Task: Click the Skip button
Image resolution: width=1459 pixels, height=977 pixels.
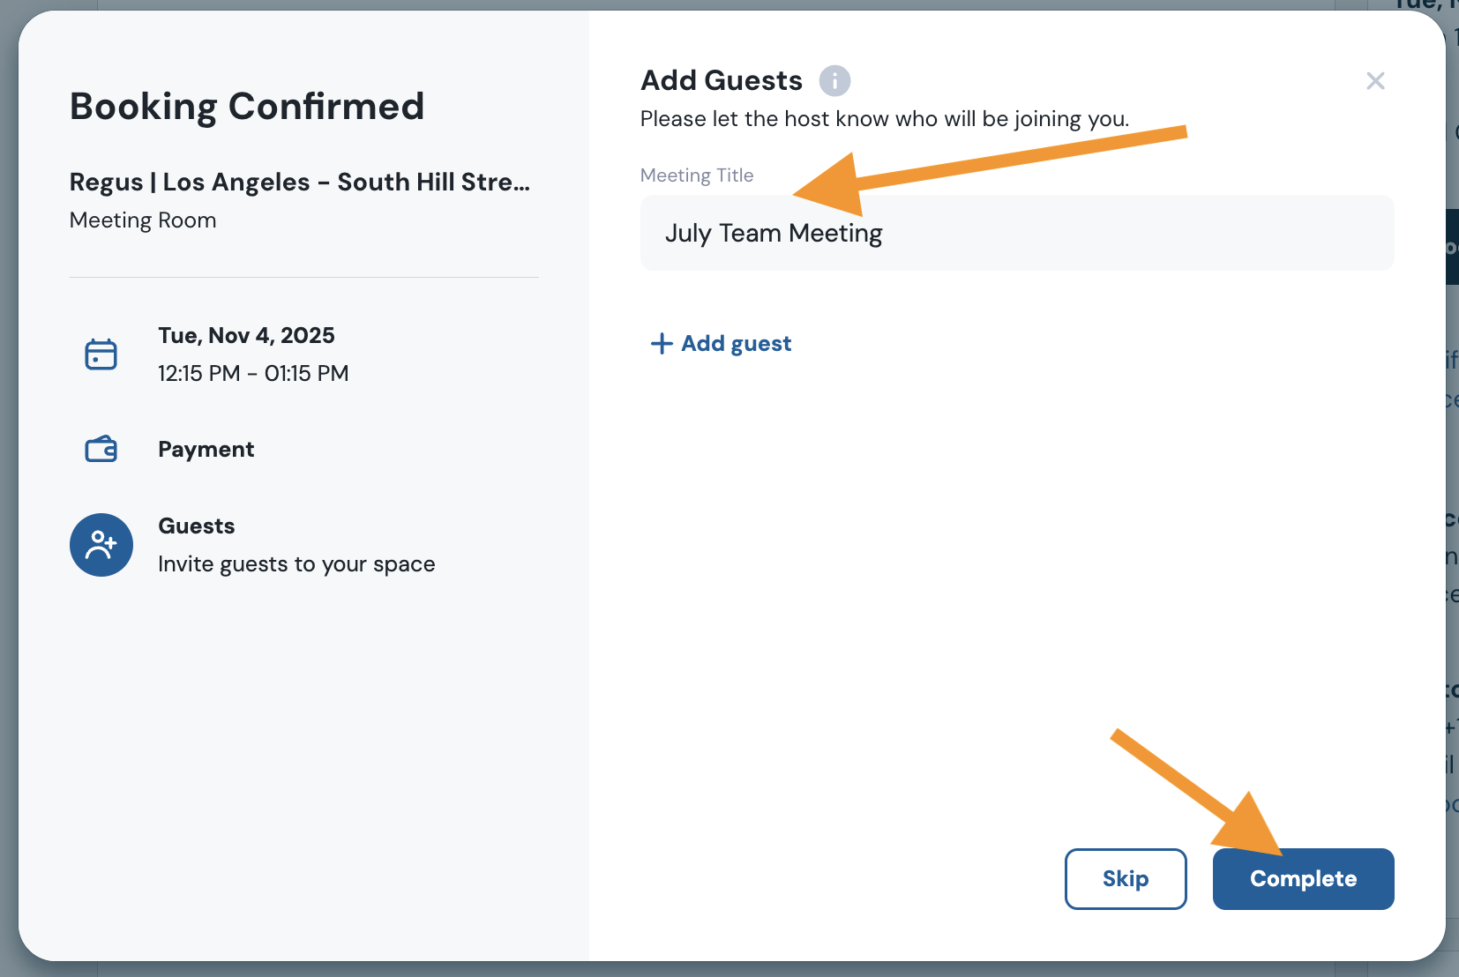Action: (1126, 878)
